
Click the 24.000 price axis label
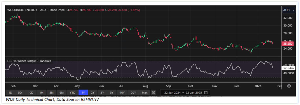point(288,49)
